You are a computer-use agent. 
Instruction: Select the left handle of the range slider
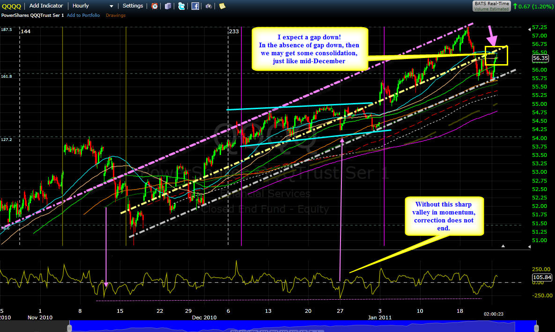point(69,327)
